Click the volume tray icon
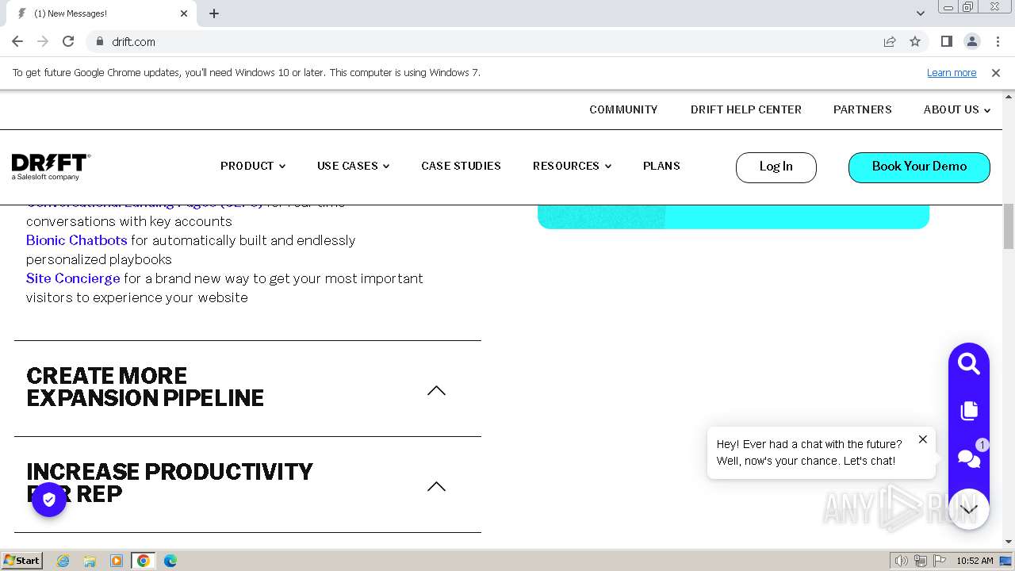The width and height of the screenshot is (1015, 571). pos(901,561)
